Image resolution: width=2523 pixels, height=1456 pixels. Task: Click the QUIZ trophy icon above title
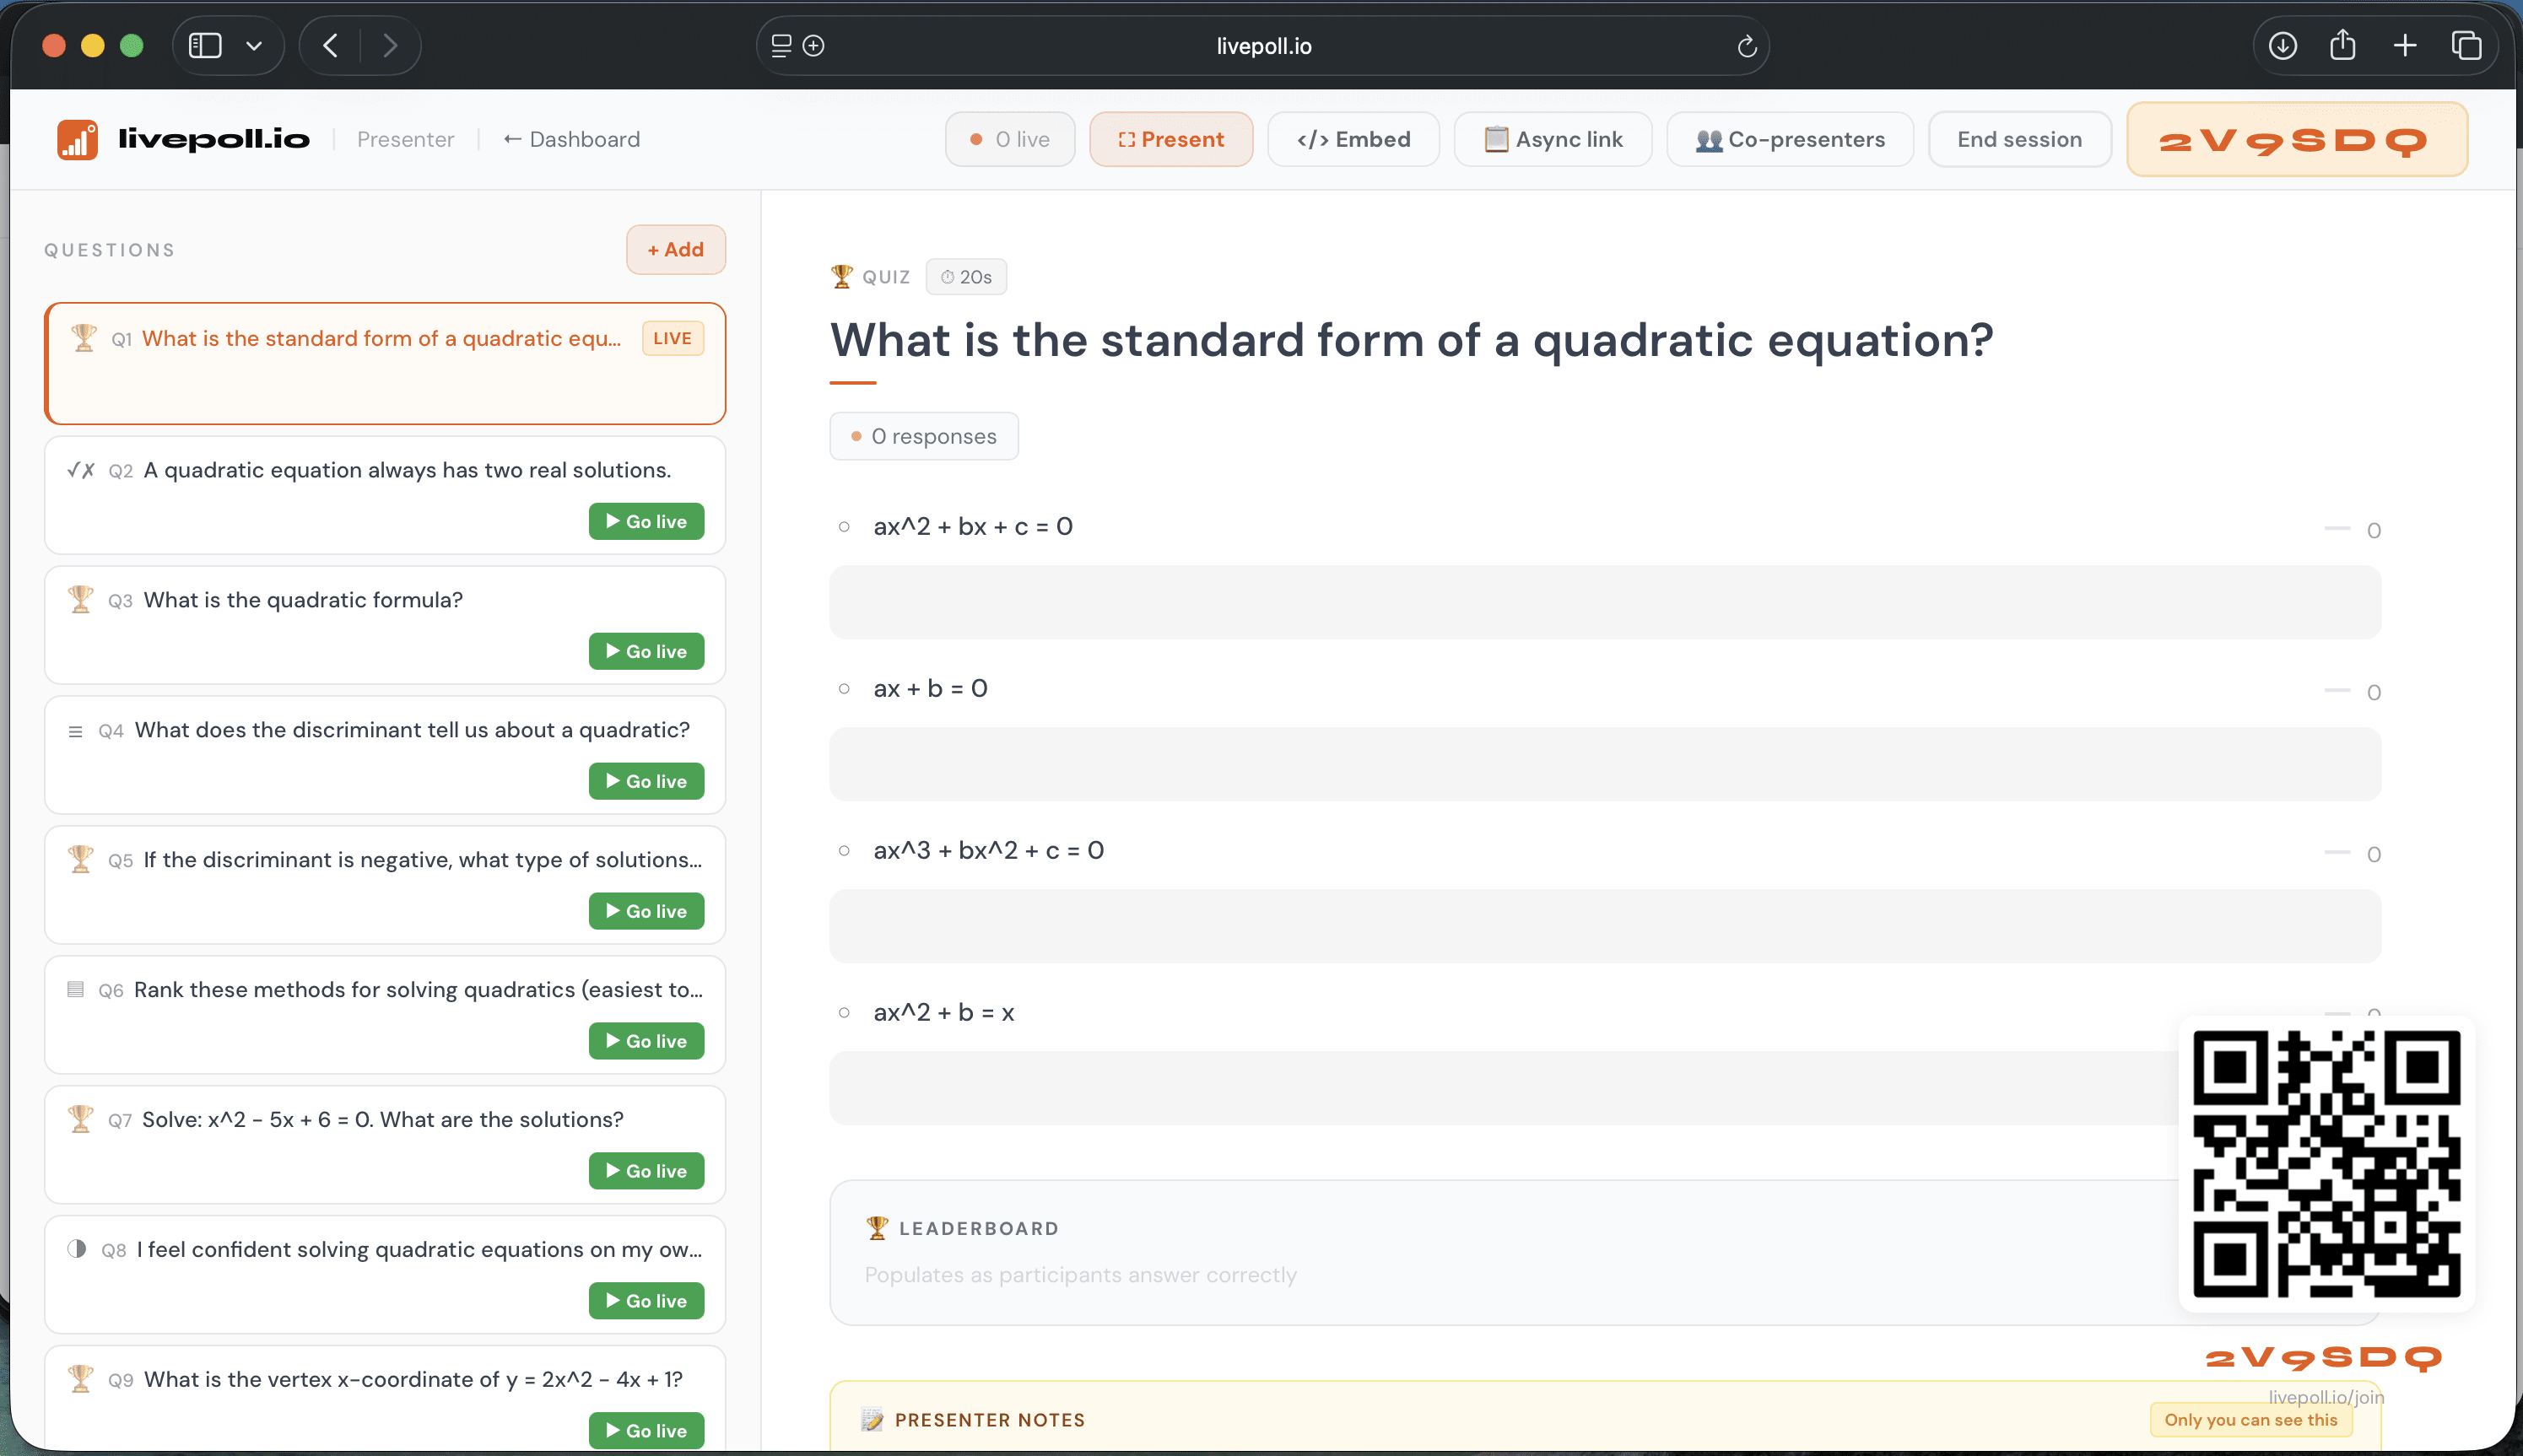(x=841, y=276)
